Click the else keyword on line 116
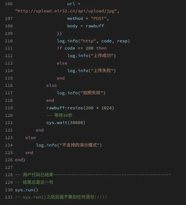Image resolution: width=186 pixels, height=205 pixels. (51, 86)
